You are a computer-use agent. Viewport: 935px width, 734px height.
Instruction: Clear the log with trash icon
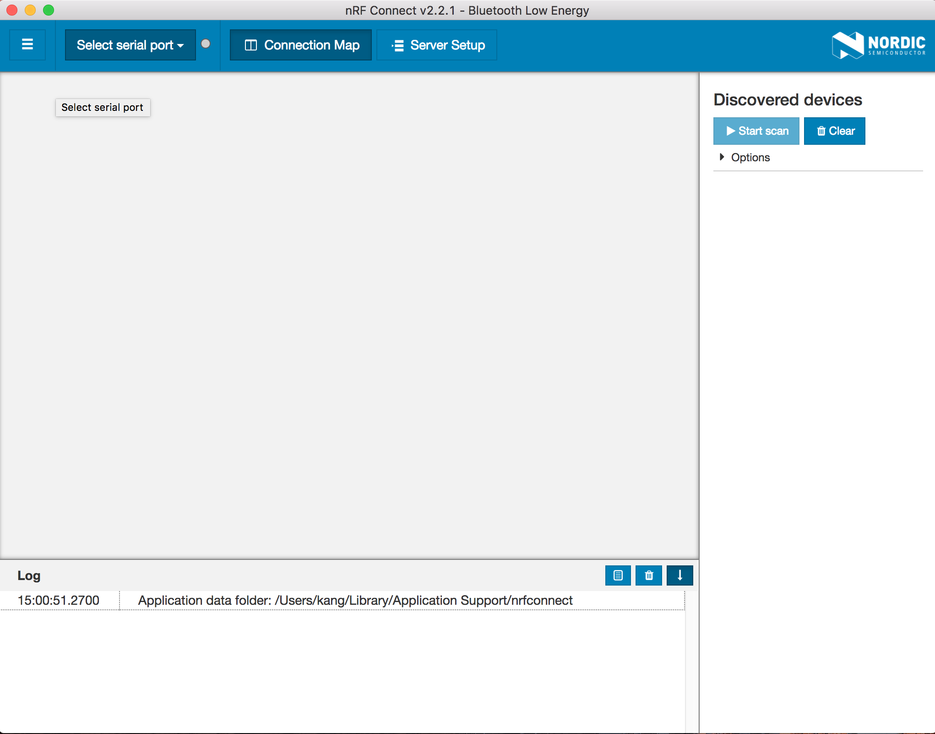pyautogui.click(x=649, y=575)
